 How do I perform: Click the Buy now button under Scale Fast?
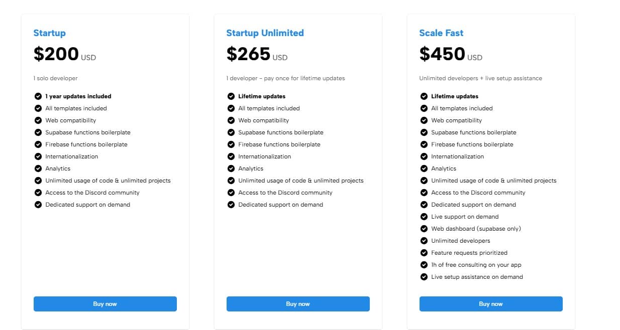490,303
